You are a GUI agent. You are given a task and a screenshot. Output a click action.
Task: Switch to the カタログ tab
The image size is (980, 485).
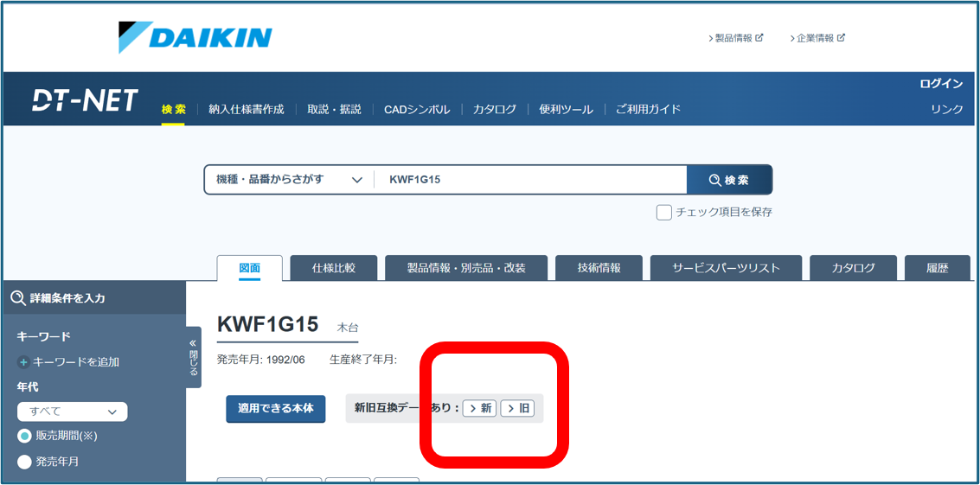(853, 268)
